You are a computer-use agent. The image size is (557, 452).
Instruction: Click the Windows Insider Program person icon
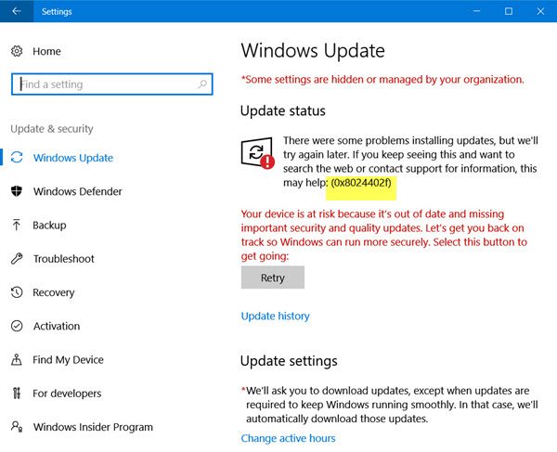pos(17,426)
